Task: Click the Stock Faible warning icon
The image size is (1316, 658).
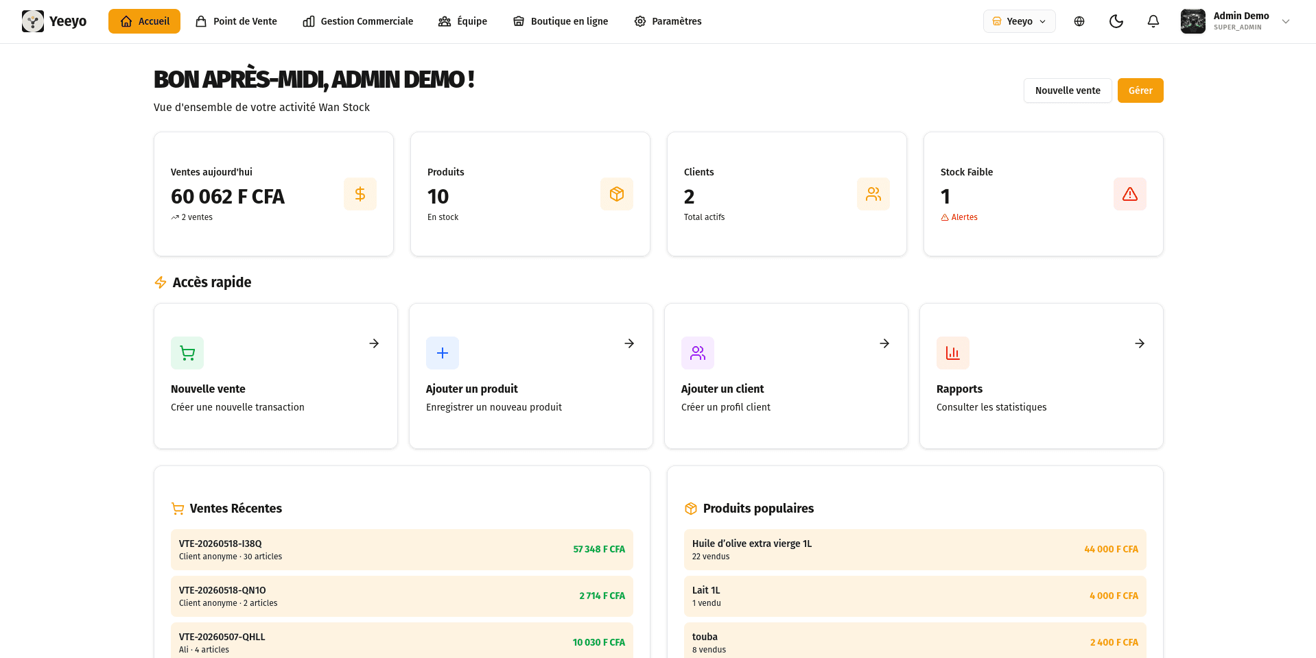Action: click(1130, 194)
